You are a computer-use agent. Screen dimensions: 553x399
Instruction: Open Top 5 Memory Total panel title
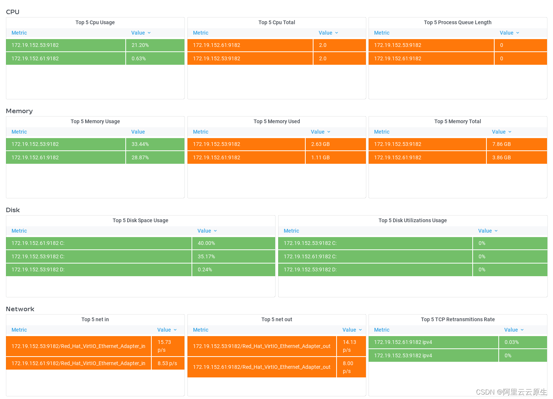pyautogui.click(x=458, y=121)
